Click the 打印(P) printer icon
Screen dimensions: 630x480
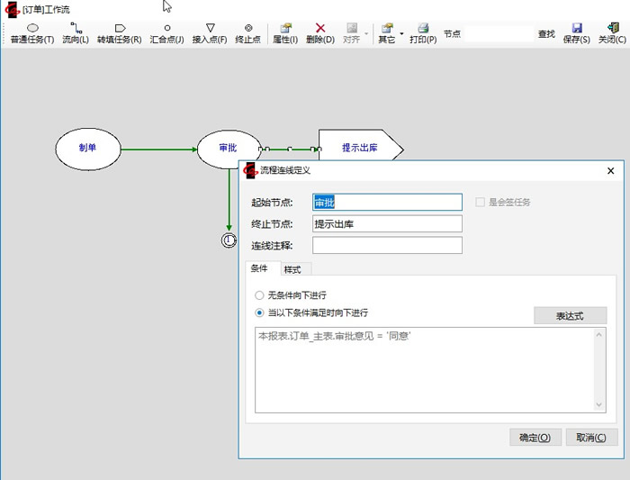pyautogui.click(x=423, y=29)
